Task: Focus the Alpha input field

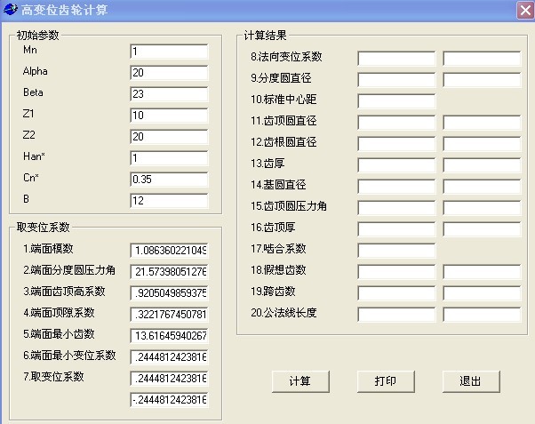Action: tap(169, 73)
